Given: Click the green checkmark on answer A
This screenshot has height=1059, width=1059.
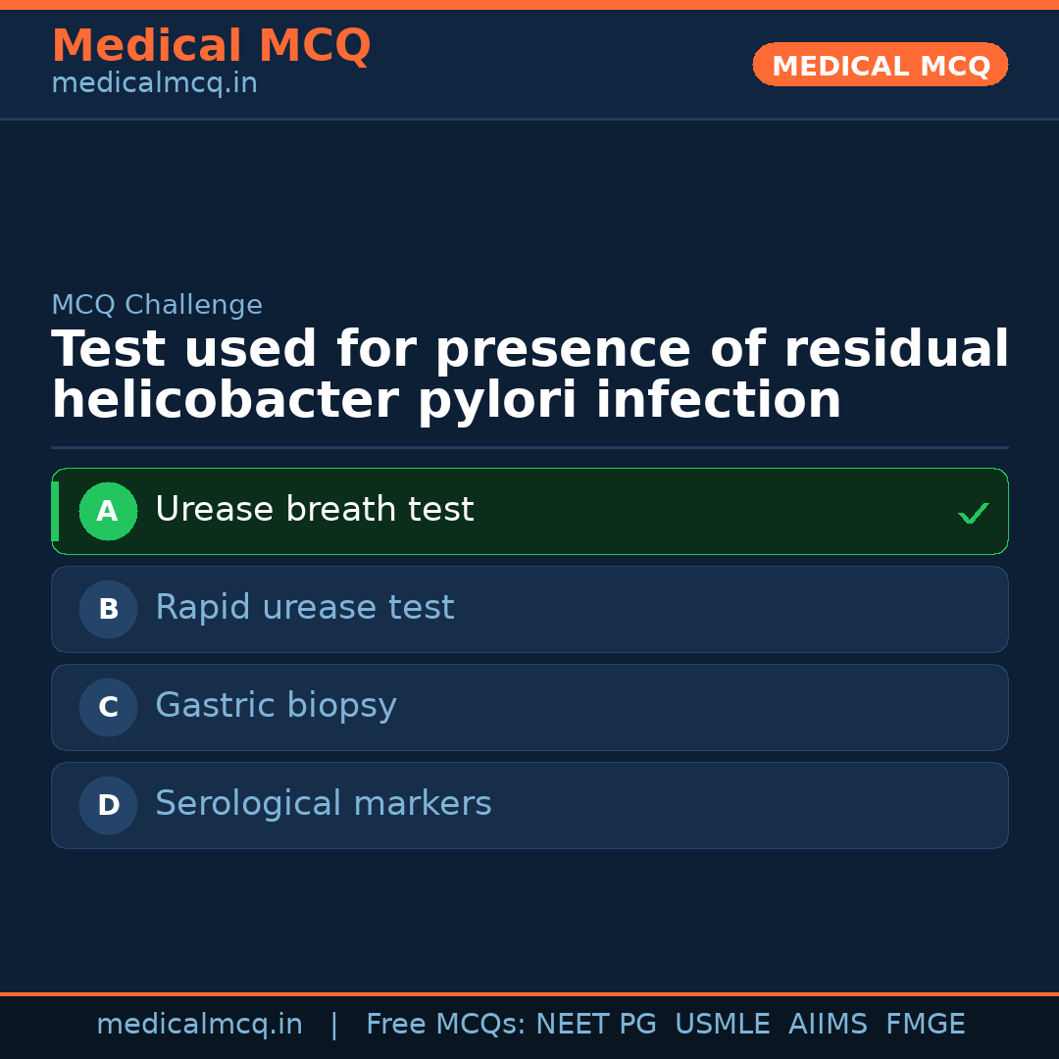Looking at the screenshot, I should point(973,513).
